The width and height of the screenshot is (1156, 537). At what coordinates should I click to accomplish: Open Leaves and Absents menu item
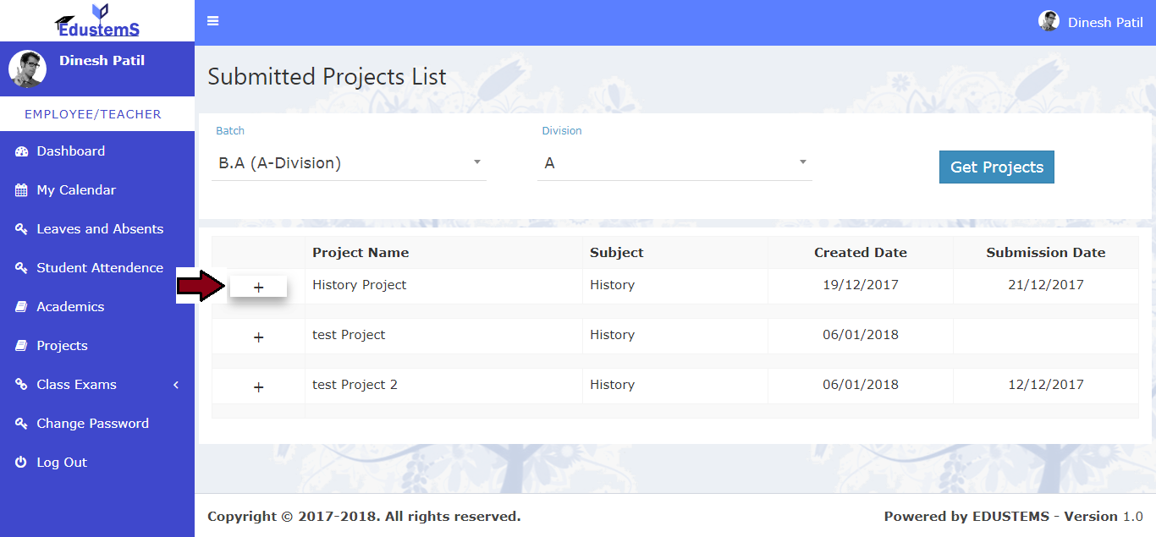click(100, 229)
